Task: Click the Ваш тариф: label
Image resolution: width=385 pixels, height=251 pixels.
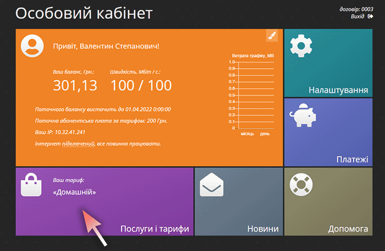Action: point(69,180)
